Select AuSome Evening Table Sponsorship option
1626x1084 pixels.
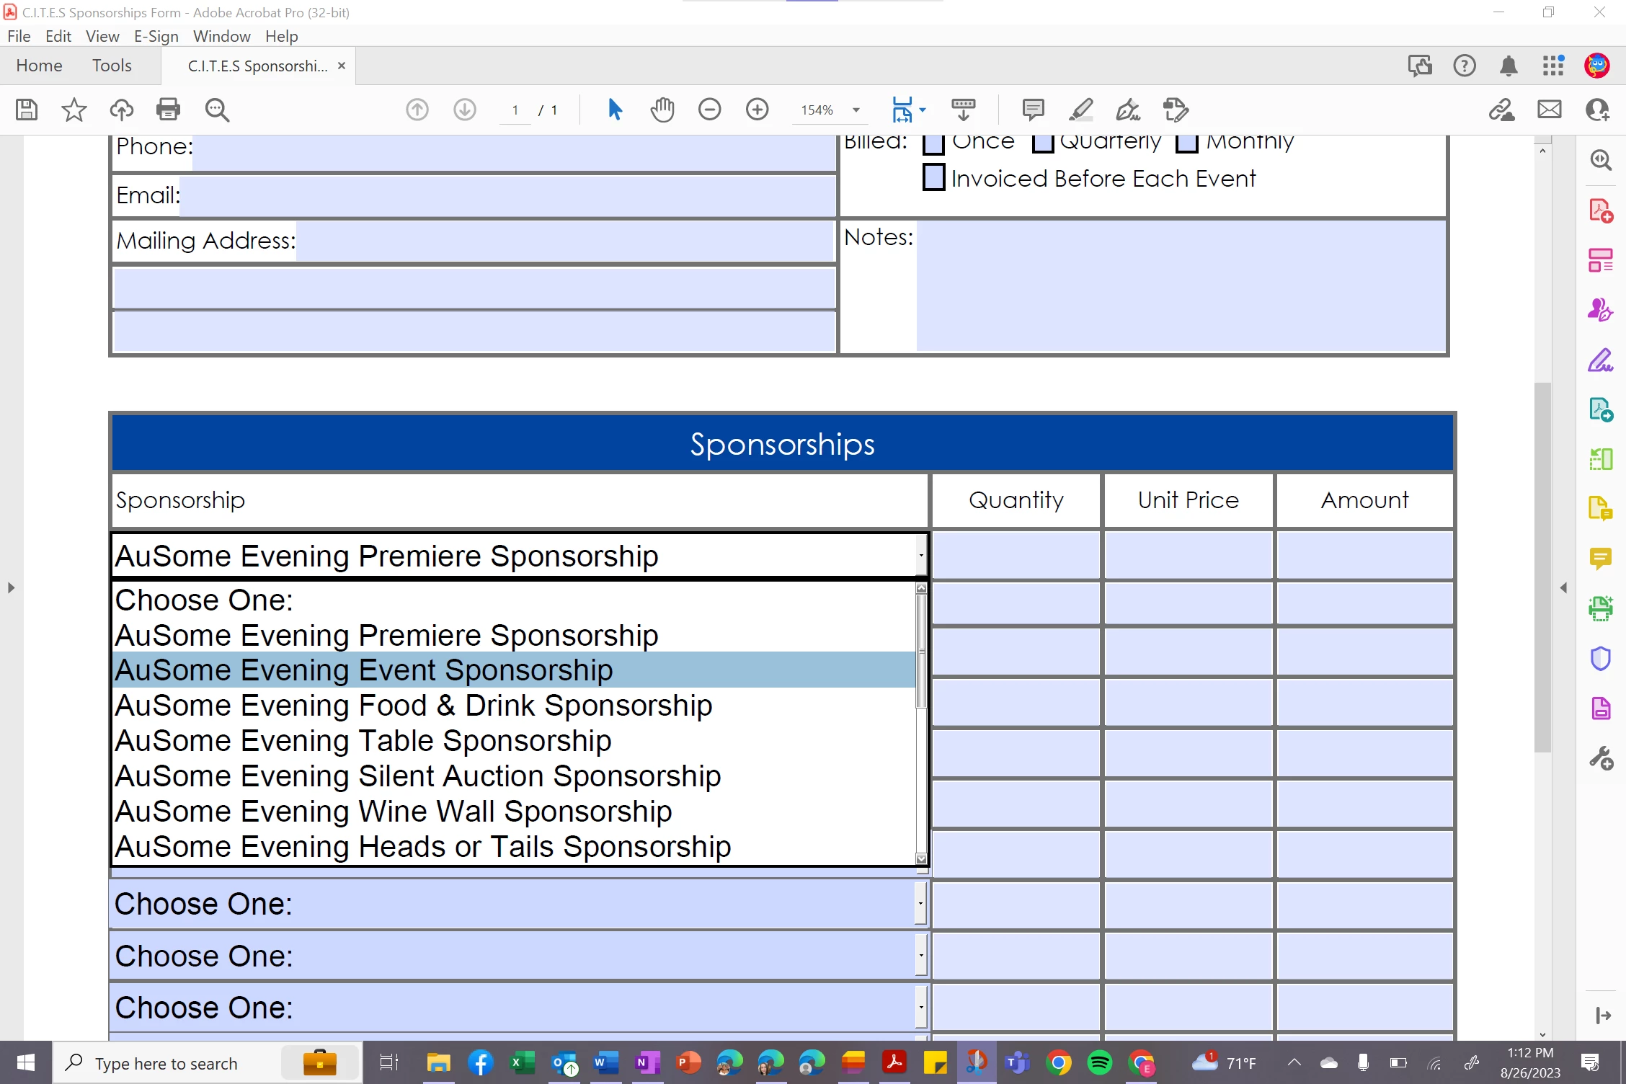(x=363, y=741)
